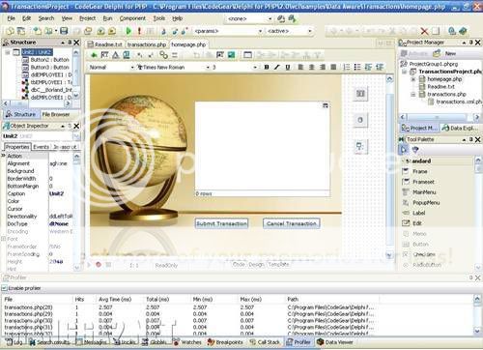This screenshot has width=483, height=350.
Task: Open the font size dropdown showing 3
Action: coord(255,68)
